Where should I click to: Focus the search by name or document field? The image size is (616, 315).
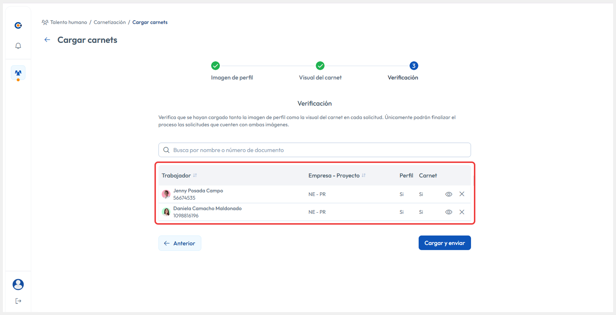(x=315, y=150)
